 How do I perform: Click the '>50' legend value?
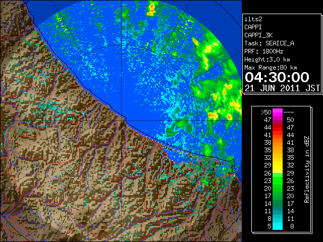(266, 112)
